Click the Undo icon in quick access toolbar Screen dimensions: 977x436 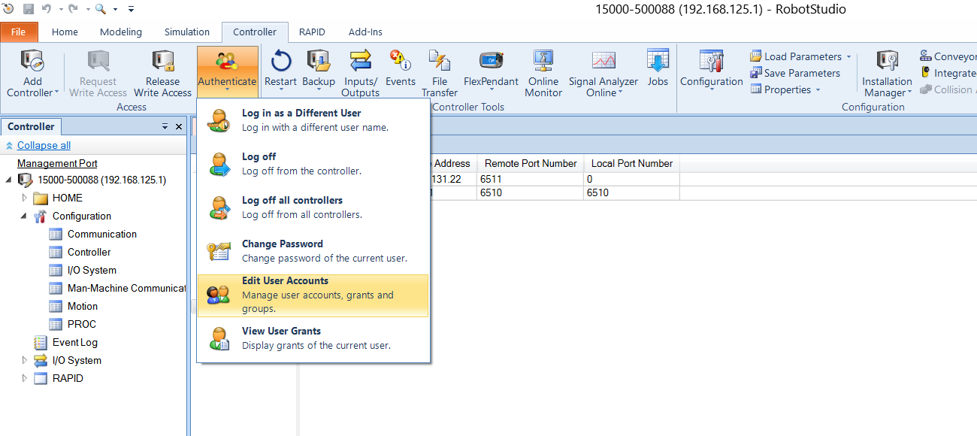point(47,9)
